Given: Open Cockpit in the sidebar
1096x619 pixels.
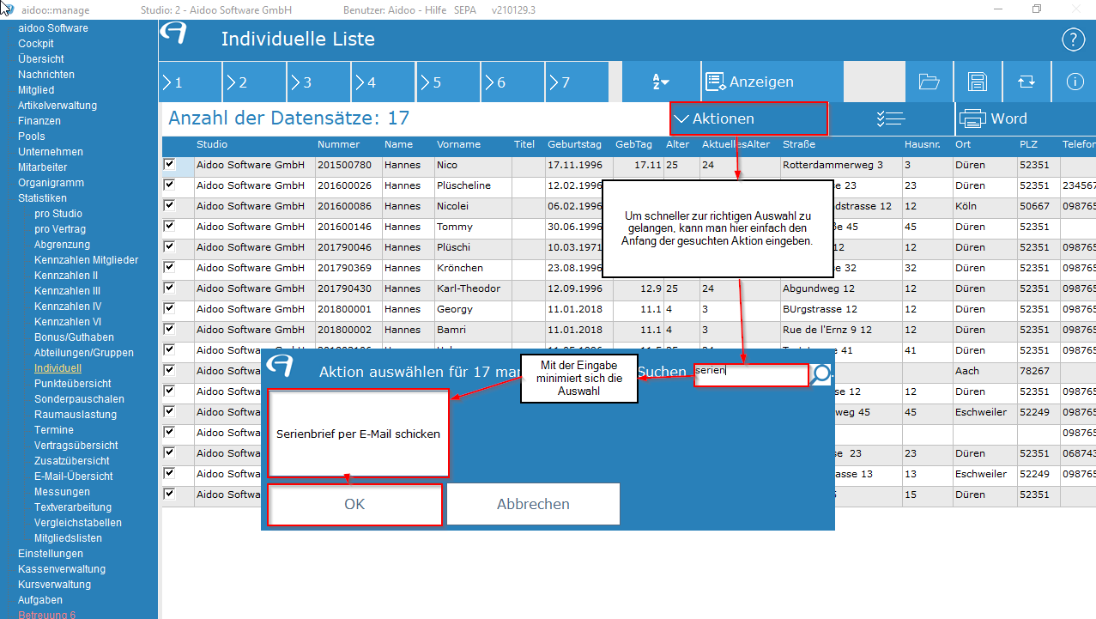Looking at the screenshot, I should coord(36,44).
